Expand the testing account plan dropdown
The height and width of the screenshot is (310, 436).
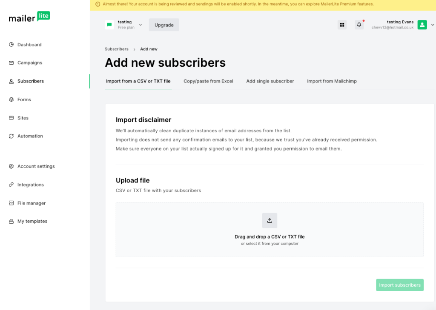pos(141,25)
